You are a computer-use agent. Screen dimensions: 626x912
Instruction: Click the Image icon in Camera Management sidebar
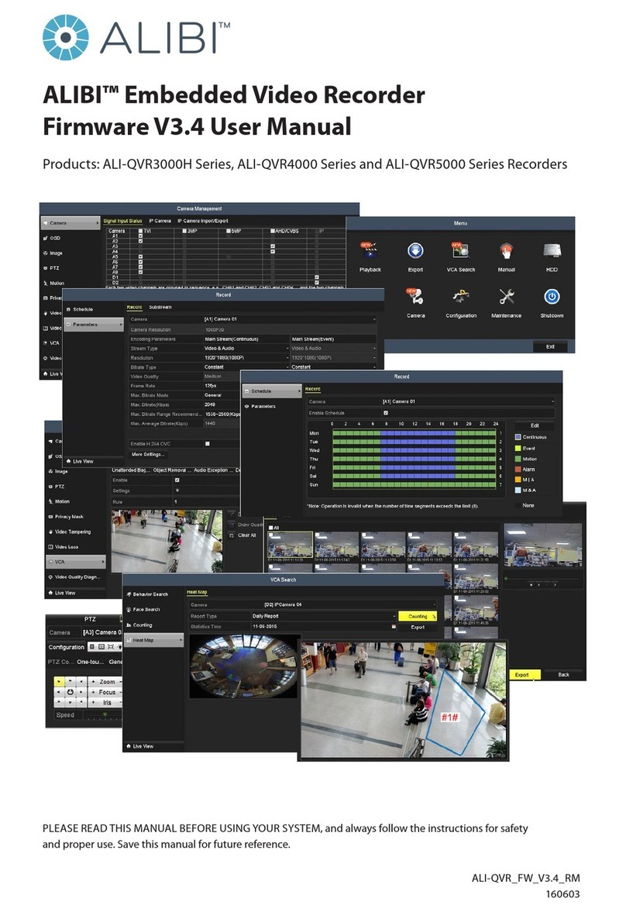click(x=46, y=253)
